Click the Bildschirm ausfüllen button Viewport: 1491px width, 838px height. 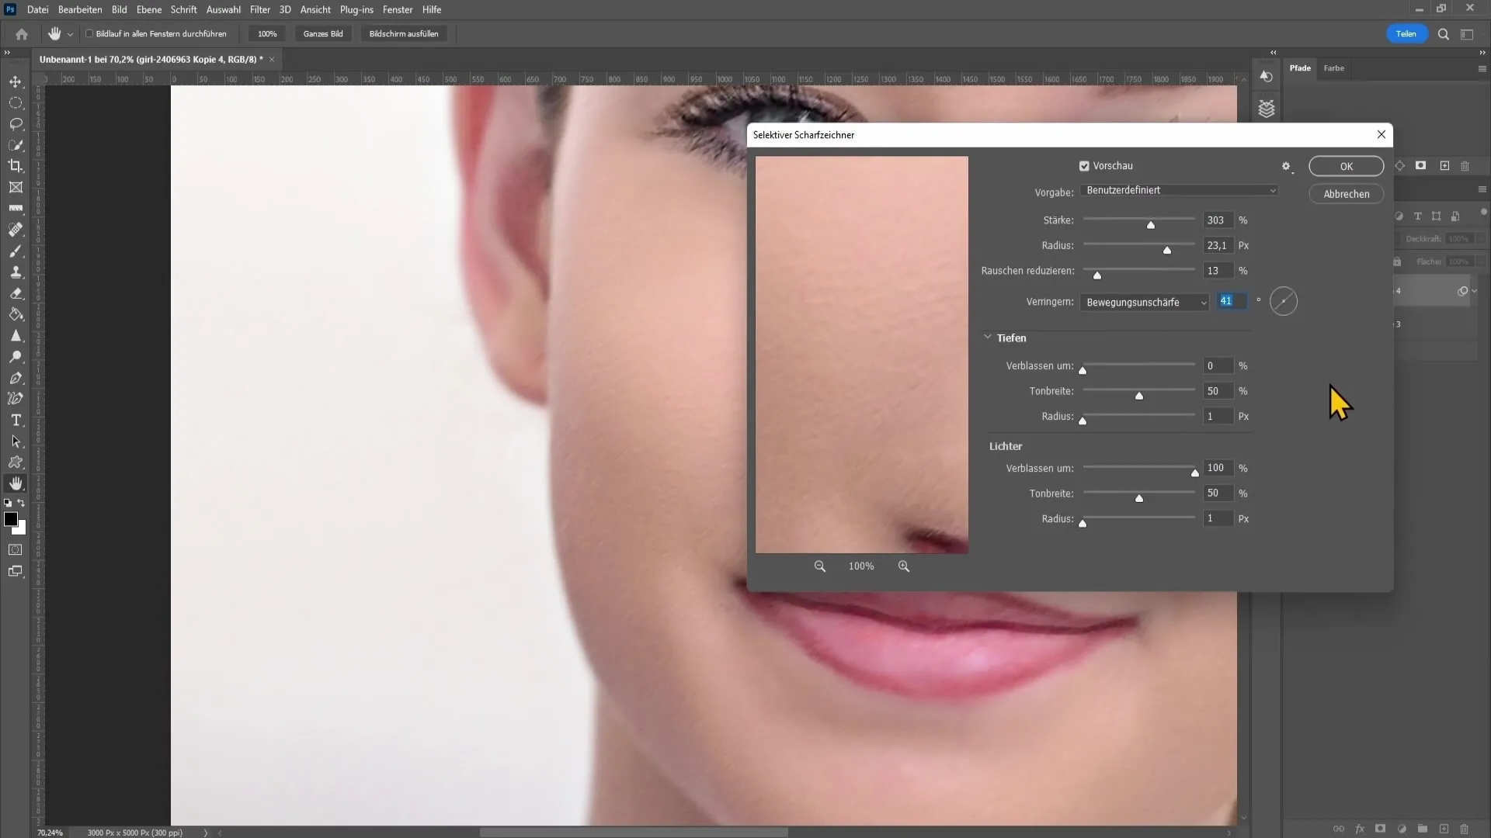(x=403, y=34)
